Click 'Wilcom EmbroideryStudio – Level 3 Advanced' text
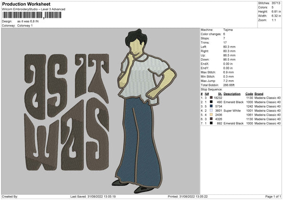 coord(33,9)
